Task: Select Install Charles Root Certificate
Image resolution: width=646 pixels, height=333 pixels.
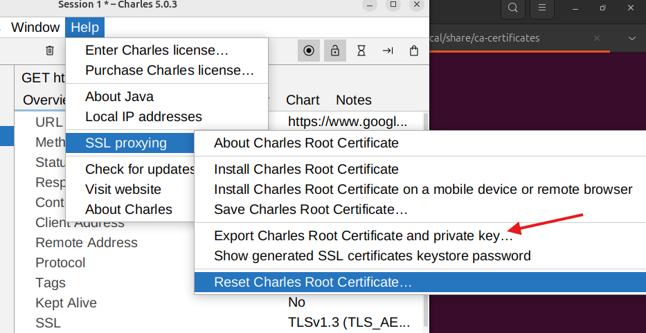Action: (306, 169)
